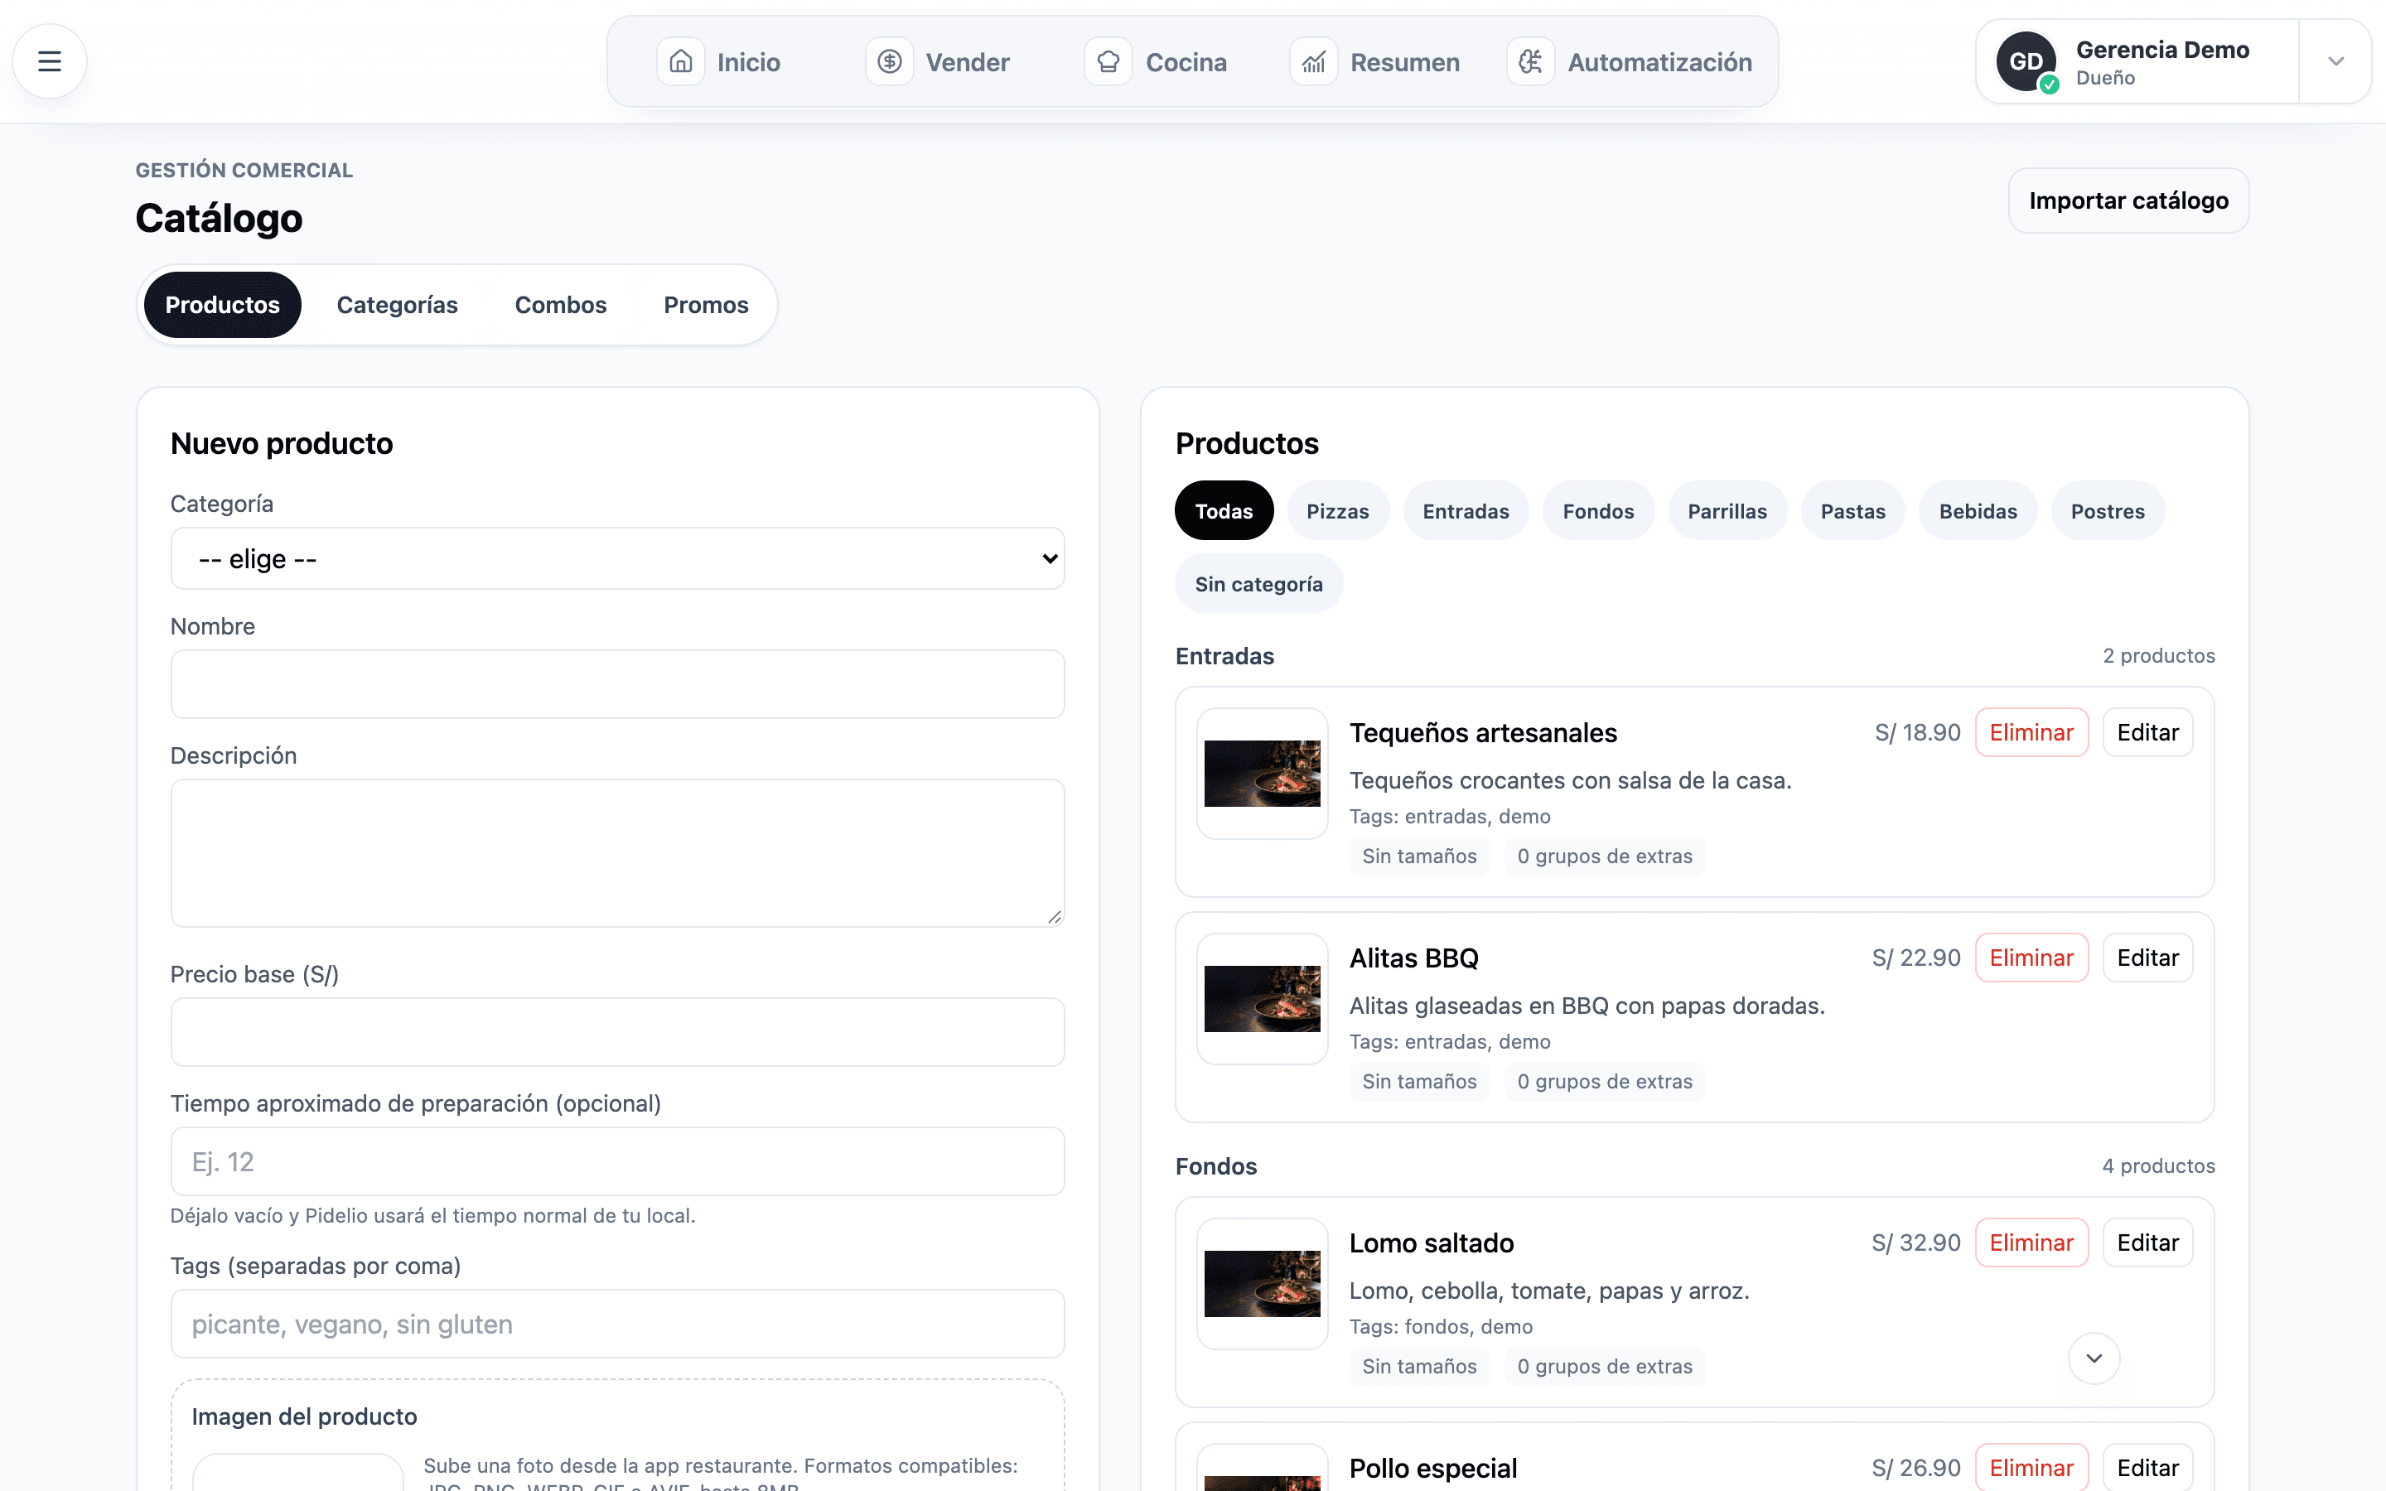Open the Categoría select dropdown

[x=617, y=558]
